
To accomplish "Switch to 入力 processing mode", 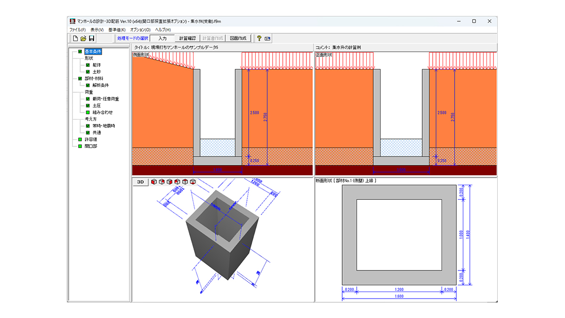I will tap(162, 38).
